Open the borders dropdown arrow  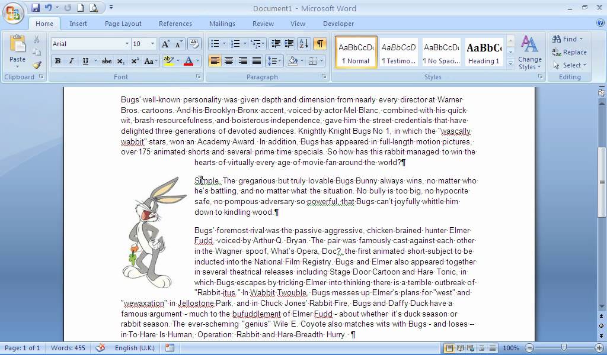[322, 61]
